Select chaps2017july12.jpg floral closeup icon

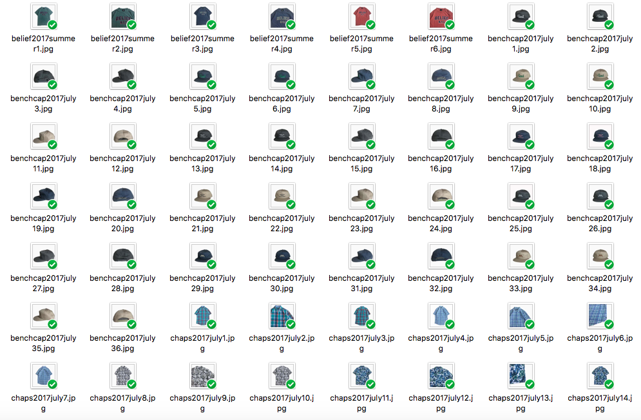point(441,376)
